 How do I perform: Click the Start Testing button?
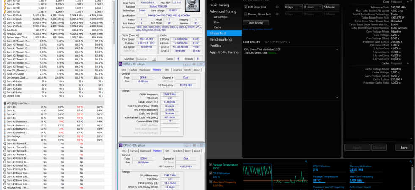tap(256, 23)
